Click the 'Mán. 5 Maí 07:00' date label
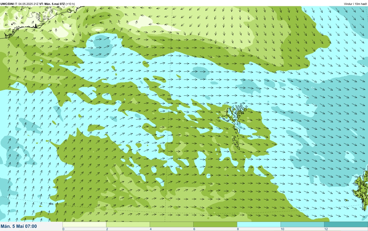 point(19,226)
